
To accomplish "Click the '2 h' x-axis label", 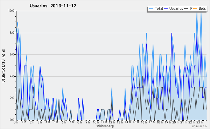I will 32,122.
